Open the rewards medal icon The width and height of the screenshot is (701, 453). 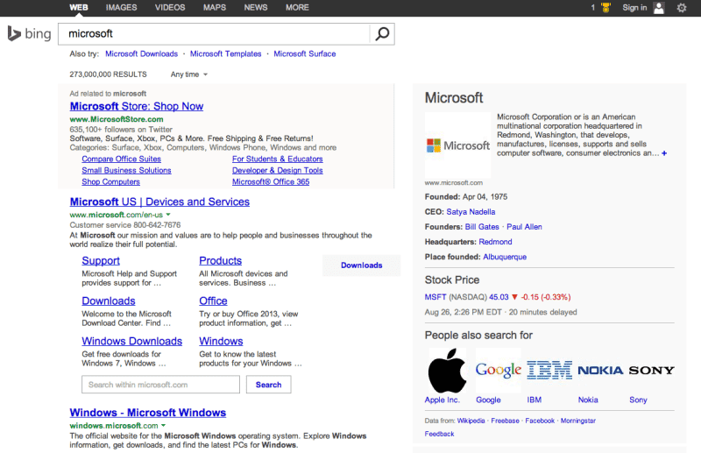pyautogui.click(x=605, y=8)
